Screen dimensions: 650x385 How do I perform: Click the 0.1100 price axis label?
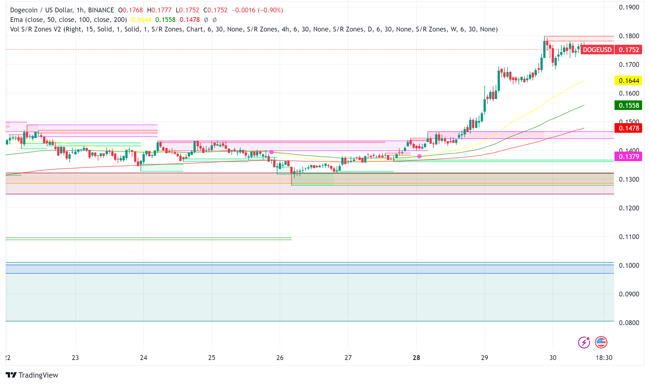629,237
